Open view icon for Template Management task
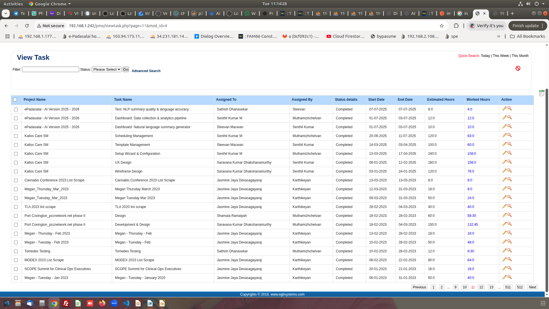This screenshot has width=549, height=309. tap(510, 144)
